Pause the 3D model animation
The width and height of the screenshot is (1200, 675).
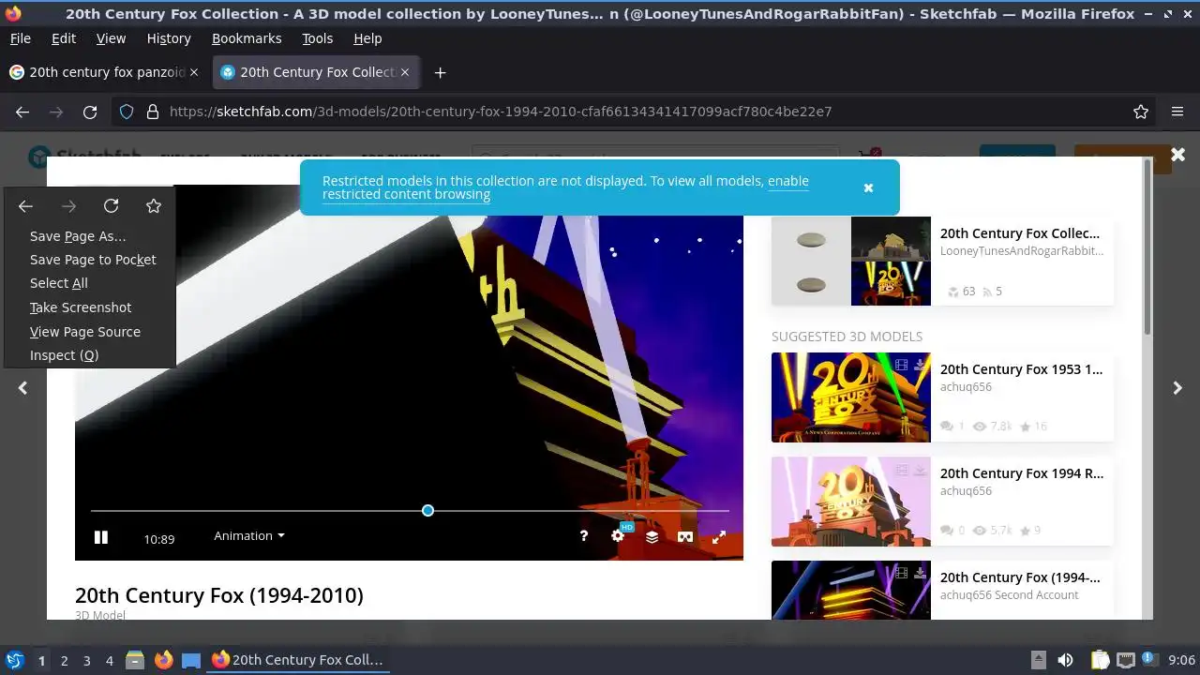click(x=101, y=537)
